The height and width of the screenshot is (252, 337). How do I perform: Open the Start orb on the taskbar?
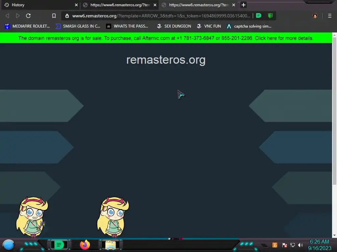pos(8,245)
